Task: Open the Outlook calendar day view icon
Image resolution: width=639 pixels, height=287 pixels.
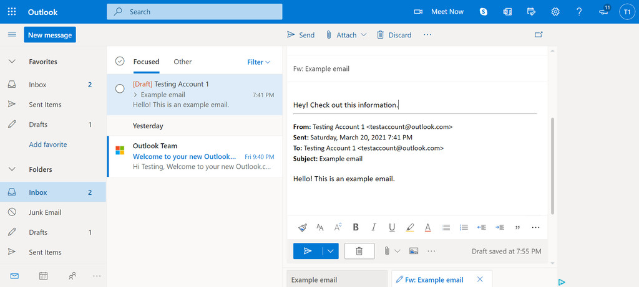Action: tap(507, 12)
